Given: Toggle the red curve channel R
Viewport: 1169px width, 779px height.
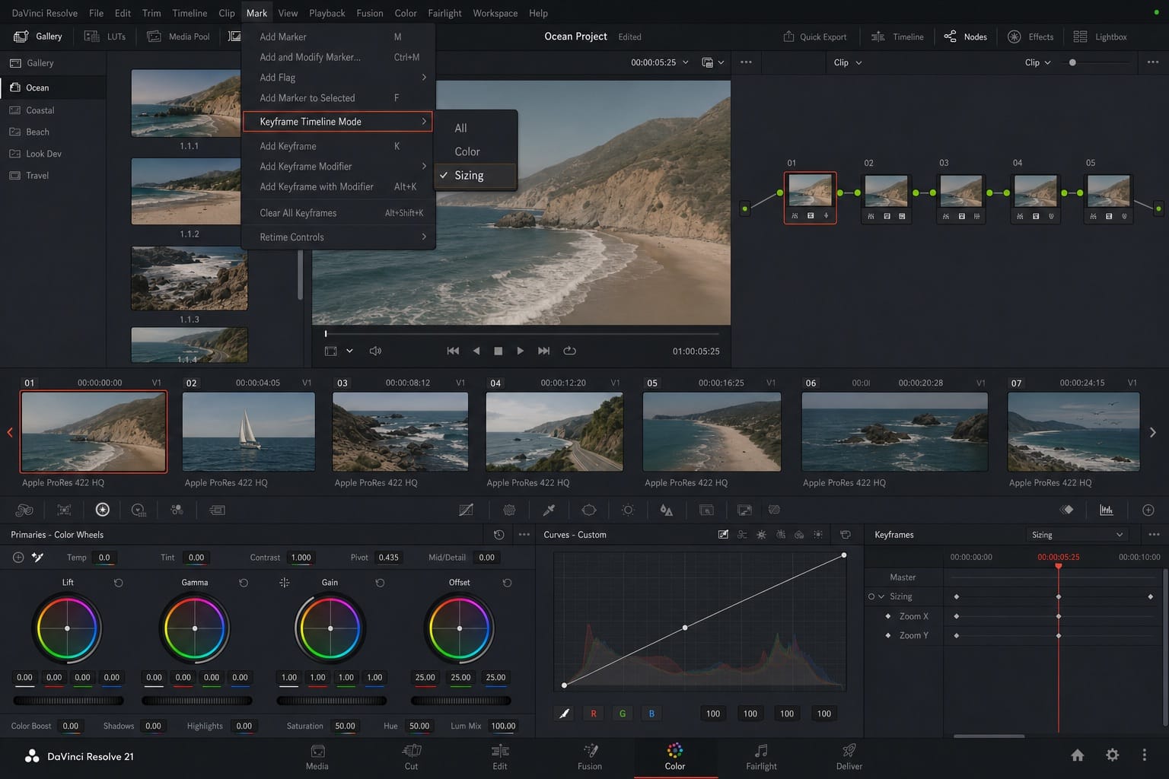Looking at the screenshot, I should pos(594,714).
